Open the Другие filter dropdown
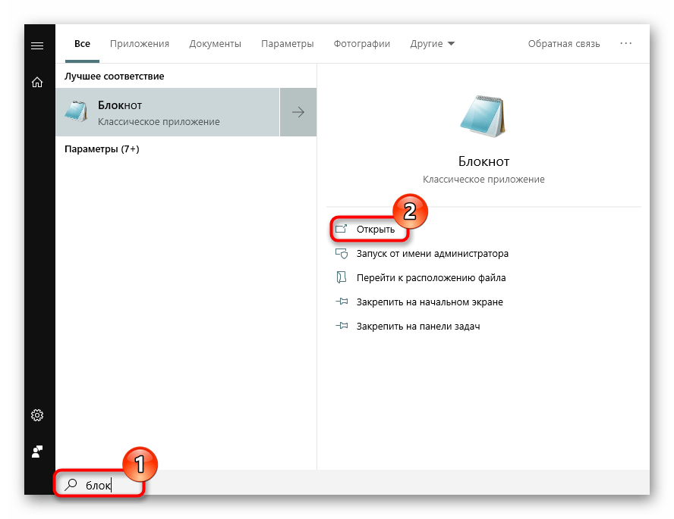This screenshot has height=519, width=674. point(432,44)
